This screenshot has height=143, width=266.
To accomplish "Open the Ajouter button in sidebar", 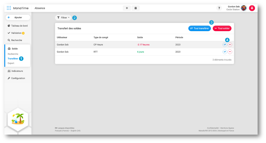I will pos(18,17).
